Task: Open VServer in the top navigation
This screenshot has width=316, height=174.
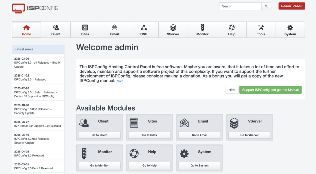Action: (173, 30)
